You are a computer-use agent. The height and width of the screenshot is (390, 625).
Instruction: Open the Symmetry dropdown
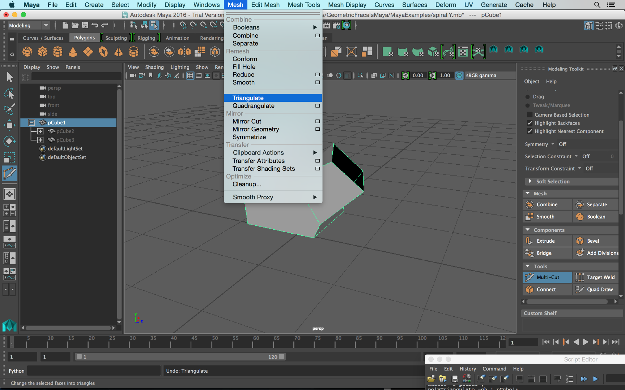(552, 144)
